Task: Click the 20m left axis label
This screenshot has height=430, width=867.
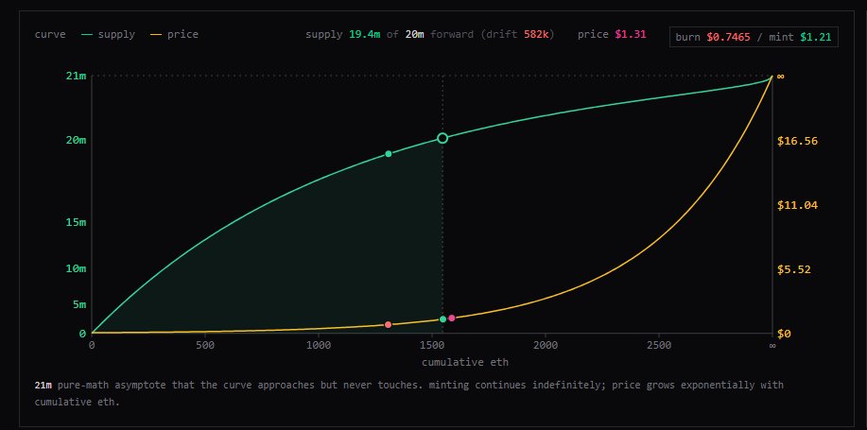Action: 77,141
